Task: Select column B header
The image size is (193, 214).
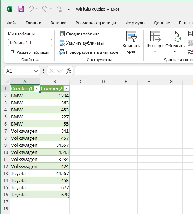Action: pyautogui.click(x=55, y=81)
